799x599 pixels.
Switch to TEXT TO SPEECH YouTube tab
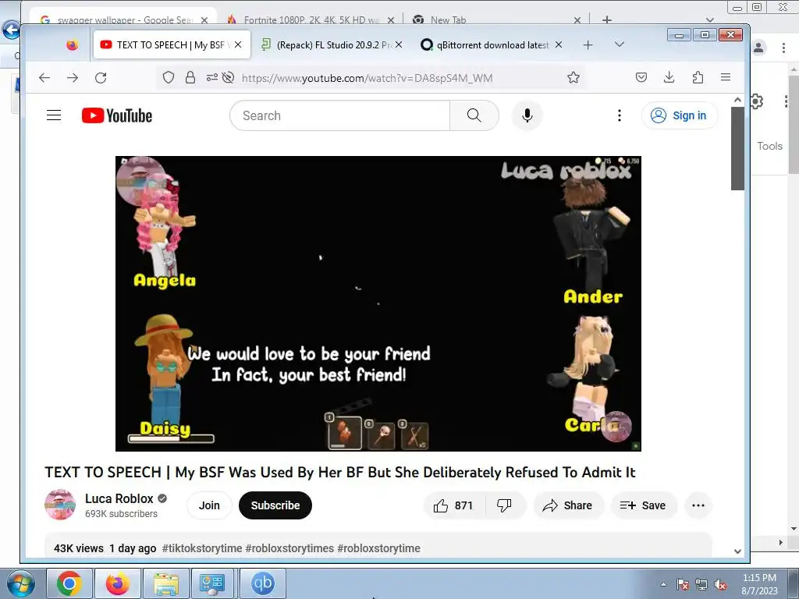(x=170, y=44)
